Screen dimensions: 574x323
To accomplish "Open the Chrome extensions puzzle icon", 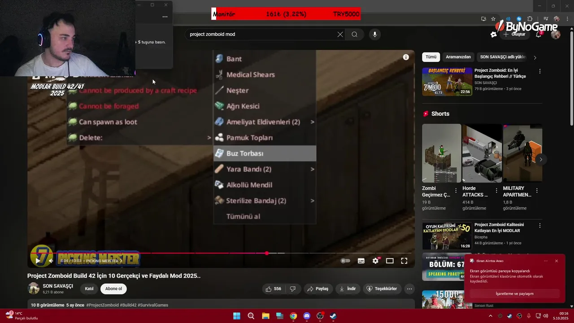I will [x=530, y=19].
